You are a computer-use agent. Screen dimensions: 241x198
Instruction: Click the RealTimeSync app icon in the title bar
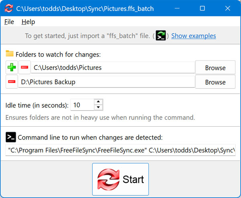pyautogui.click(x=8, y=8)
